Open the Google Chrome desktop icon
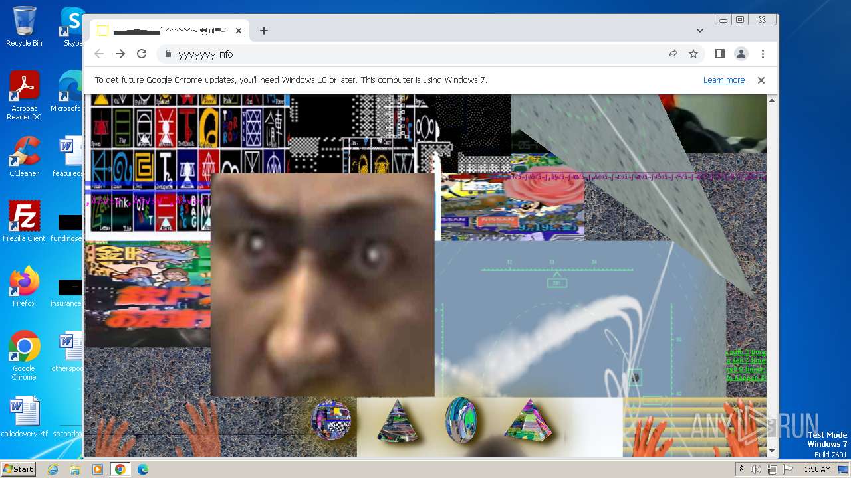Viewport: 851px width, 478px height. (24, 355)
